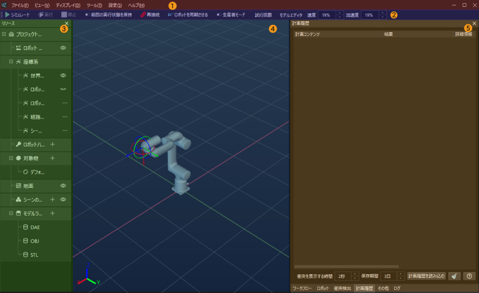Viewport: 479px width, 293px height.
Task: Click the home icon beside プロジェクト
Action: click(x=11, y=34)
